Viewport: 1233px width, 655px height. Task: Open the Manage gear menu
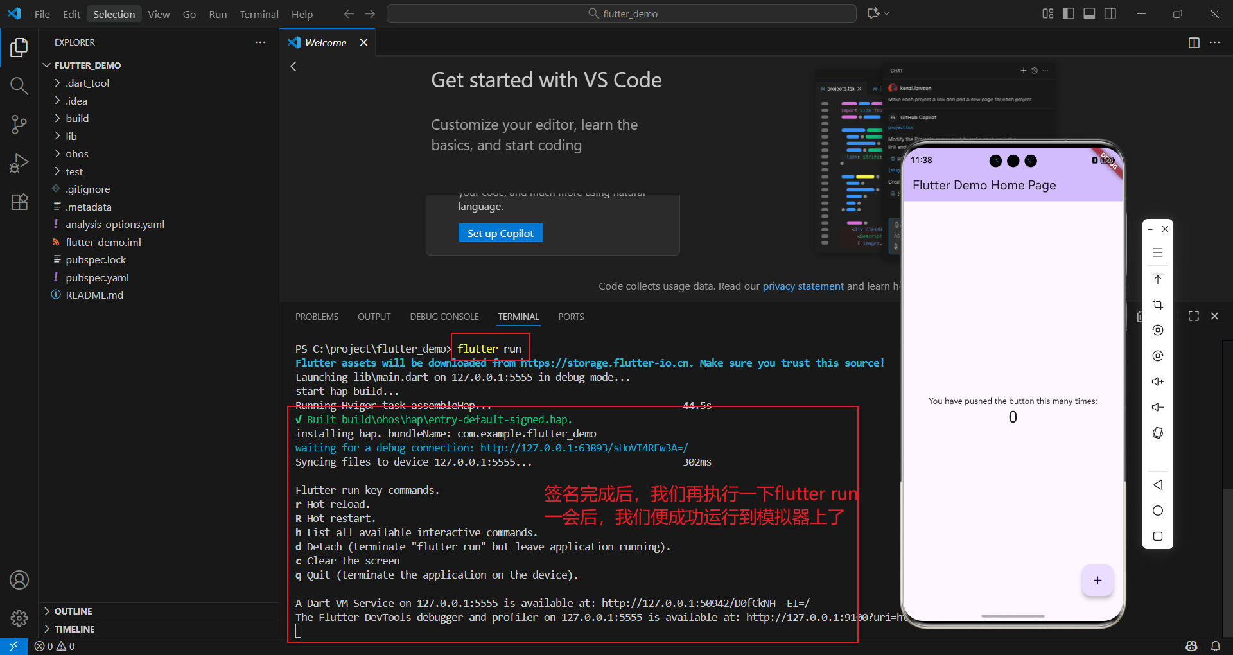tap(19, 618)
